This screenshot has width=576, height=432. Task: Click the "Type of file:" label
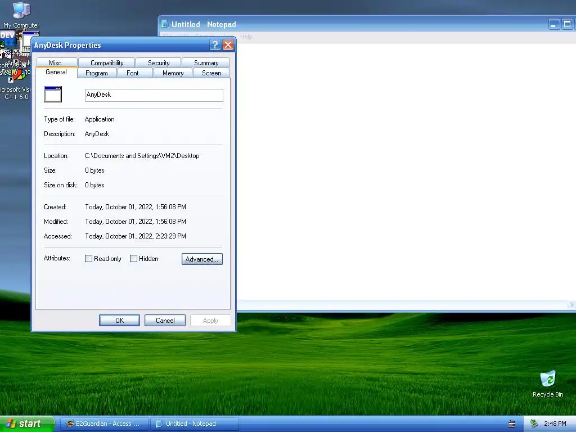click(59, 119)
